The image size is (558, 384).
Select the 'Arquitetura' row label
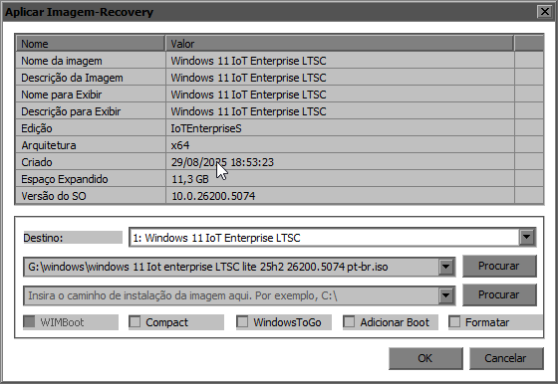coord(49,145)
